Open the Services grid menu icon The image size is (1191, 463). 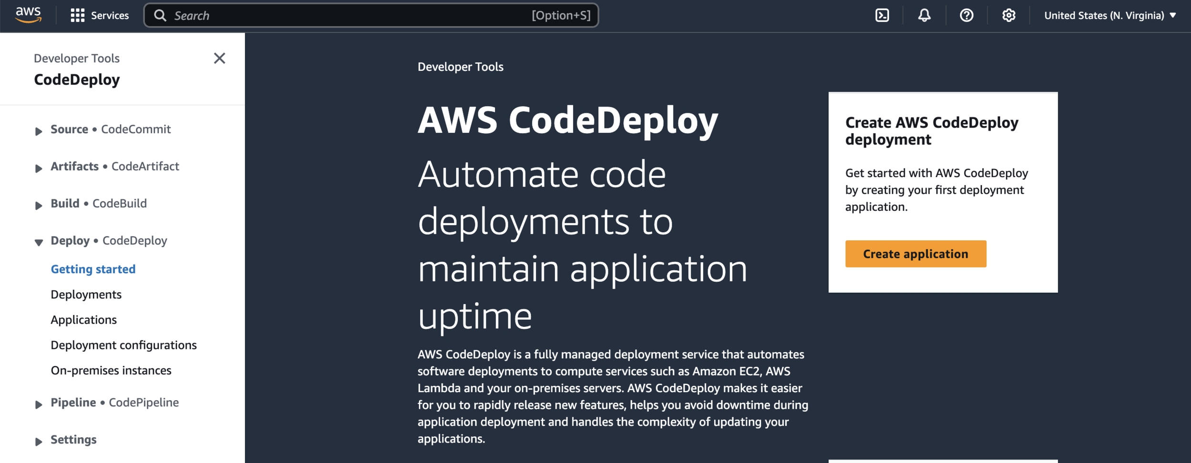[x=77, y=15]
